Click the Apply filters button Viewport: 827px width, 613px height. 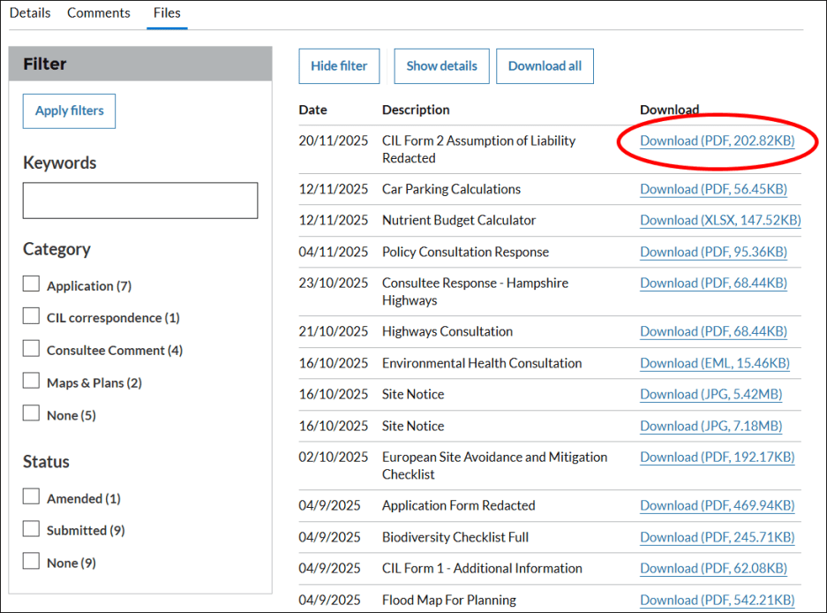pyautogui.click(x=69, y=111)
